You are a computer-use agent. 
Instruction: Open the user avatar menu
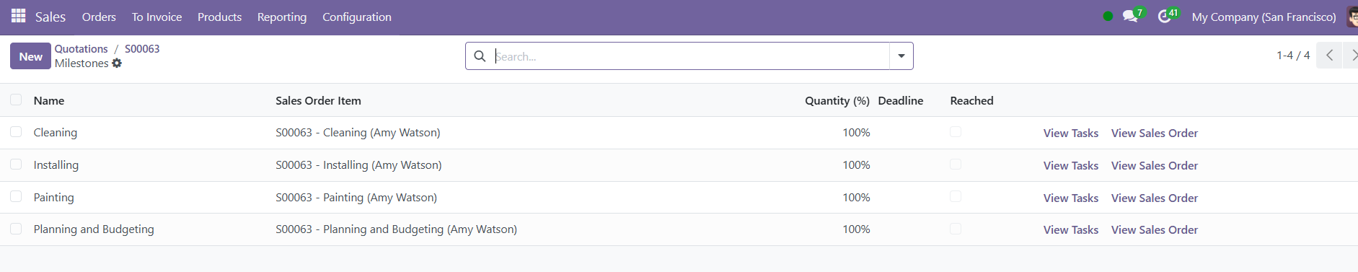(x=1352, y=16)
